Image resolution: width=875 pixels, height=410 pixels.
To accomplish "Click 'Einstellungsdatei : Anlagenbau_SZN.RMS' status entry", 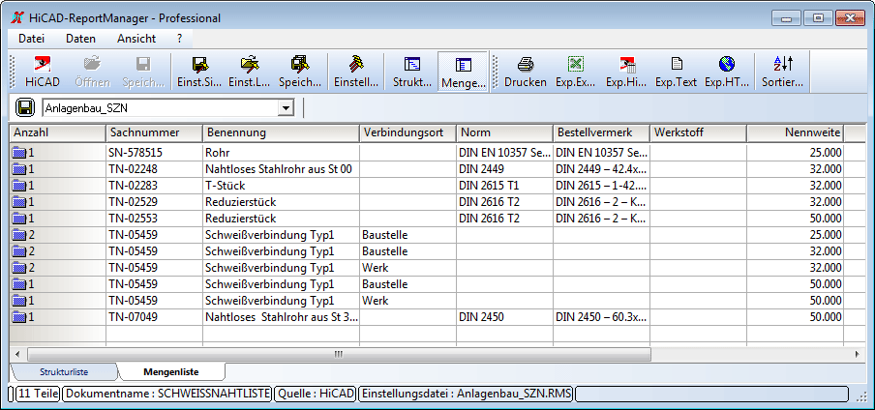I will pos(467,394).
